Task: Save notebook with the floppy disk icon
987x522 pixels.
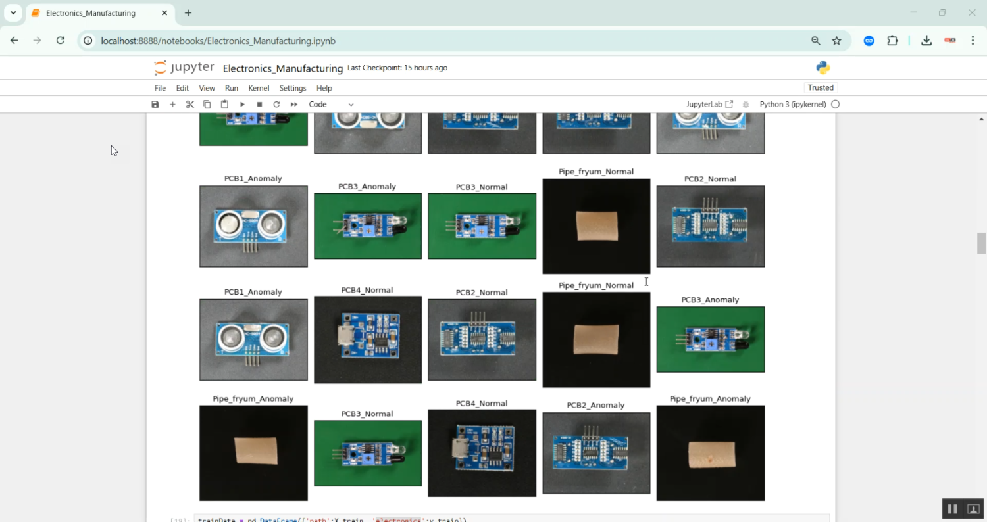Action: (155, 105)
